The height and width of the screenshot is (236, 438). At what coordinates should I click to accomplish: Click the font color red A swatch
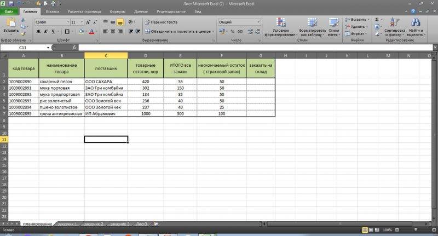[91, 31]
